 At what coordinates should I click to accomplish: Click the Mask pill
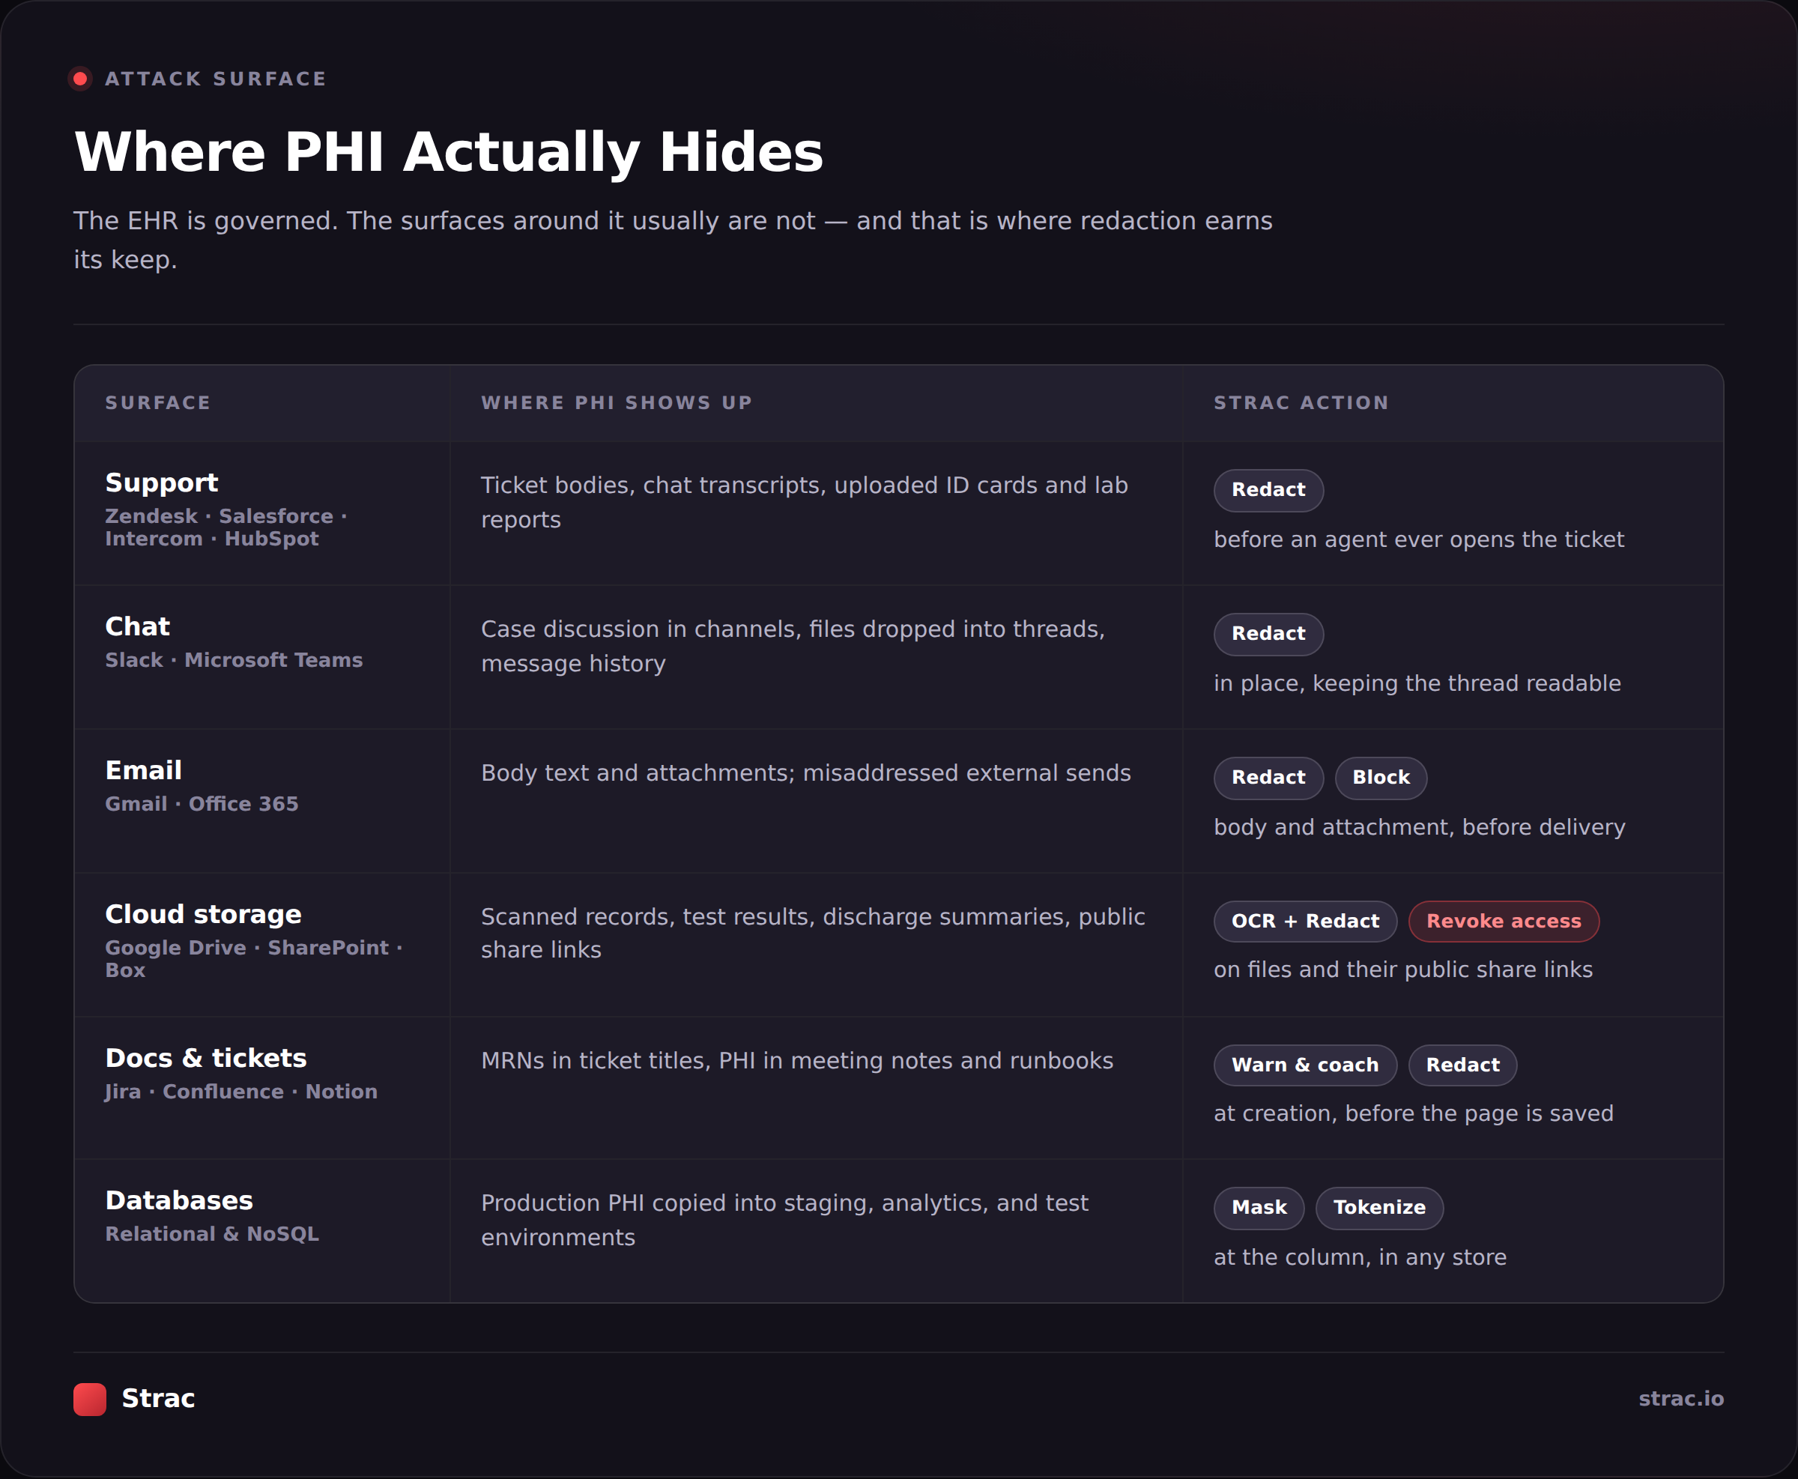(x=1259, y=1208)
